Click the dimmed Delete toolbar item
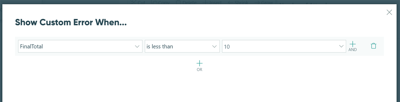The height and width of the screenshot is (102, 400). [x=186, y=2]
